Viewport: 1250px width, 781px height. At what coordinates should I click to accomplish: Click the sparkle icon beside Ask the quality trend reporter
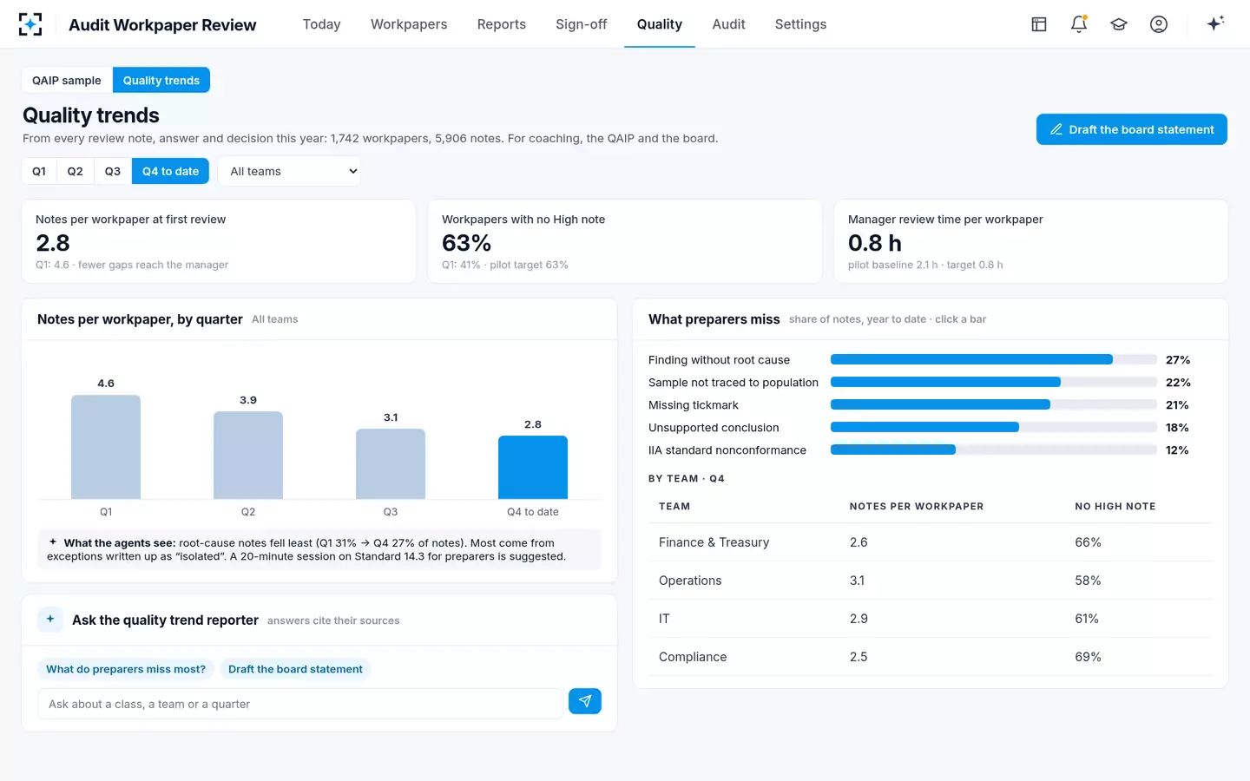(50, 620)
